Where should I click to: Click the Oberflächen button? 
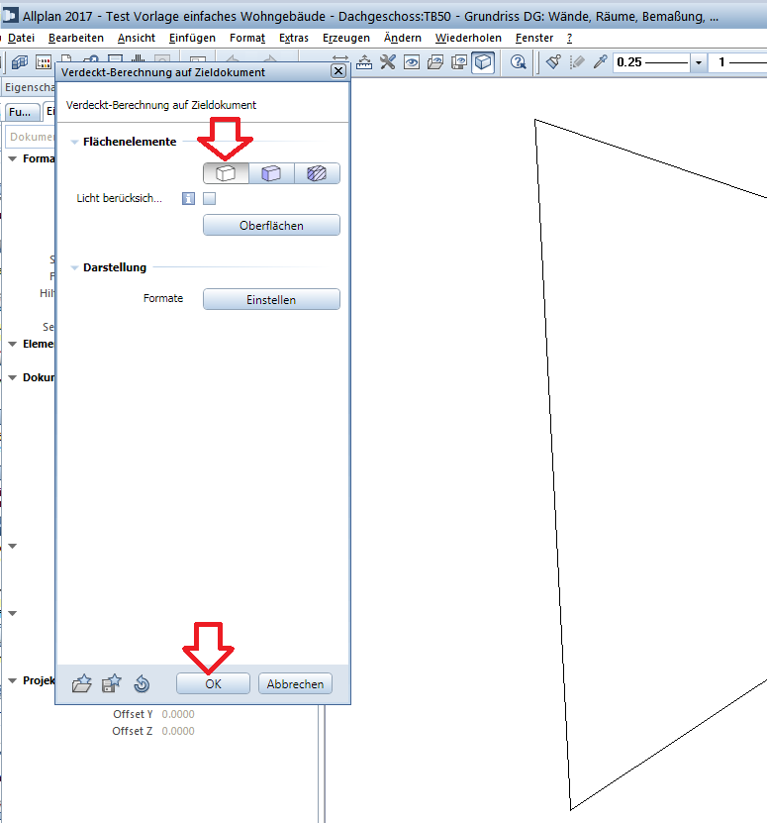point(271,226)
